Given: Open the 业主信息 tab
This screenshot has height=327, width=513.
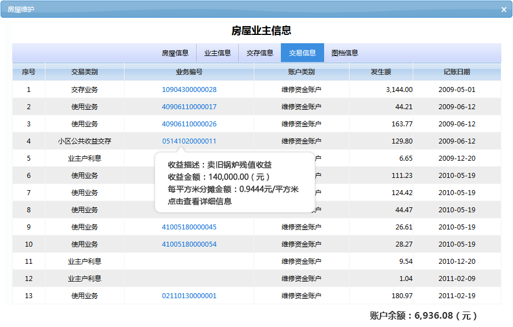Looking at the screenshot, I should pos(218,53).
